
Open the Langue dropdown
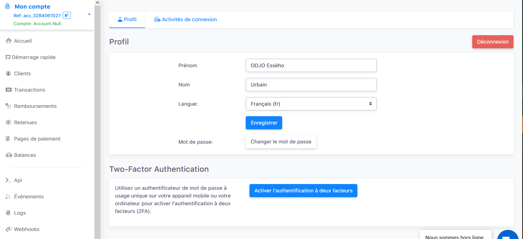click(x=311, y=104)
